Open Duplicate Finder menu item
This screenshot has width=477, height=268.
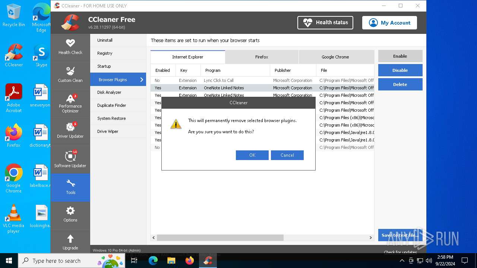118,105
